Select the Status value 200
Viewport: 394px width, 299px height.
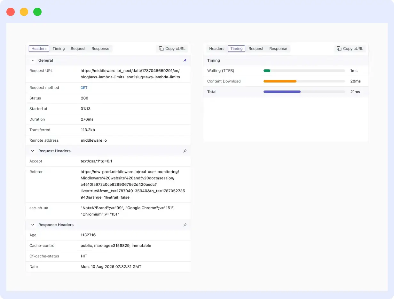pyautogui.click(x=84, y=98)
